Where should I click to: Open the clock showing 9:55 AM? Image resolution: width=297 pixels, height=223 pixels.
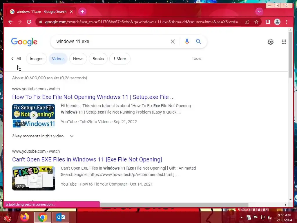click(284, 217)
